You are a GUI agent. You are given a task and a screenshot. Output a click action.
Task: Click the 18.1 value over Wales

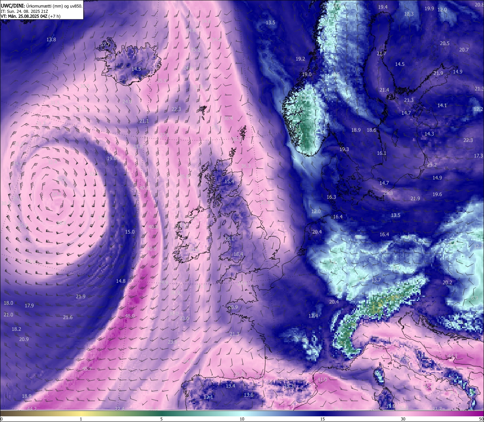pos(230,239)
